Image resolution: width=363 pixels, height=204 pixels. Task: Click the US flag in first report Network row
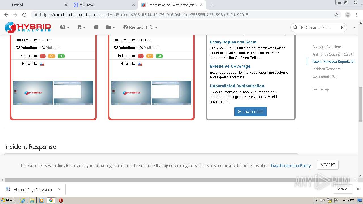(42, 64)
